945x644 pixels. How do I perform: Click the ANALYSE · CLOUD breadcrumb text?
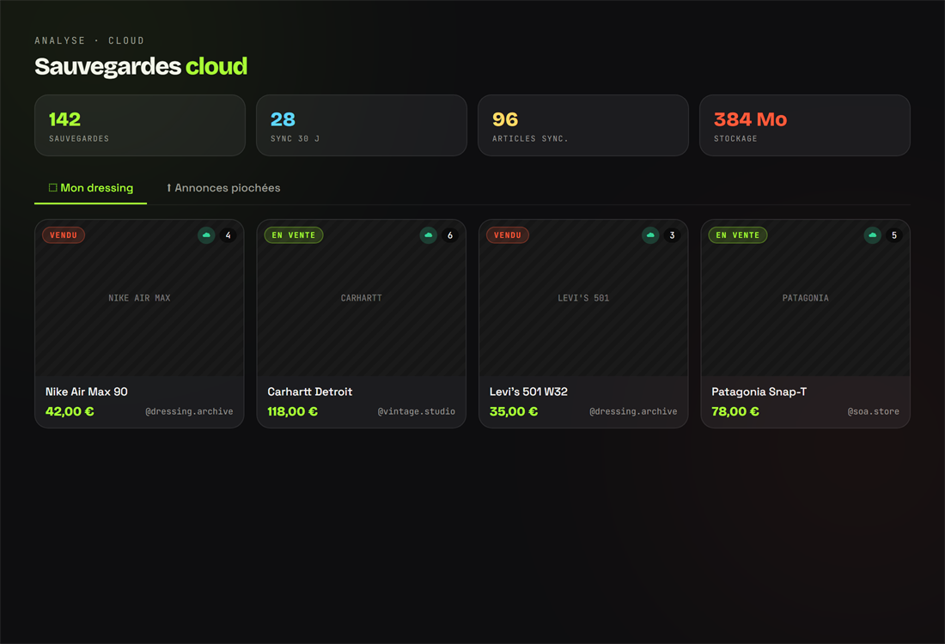pyautogui.click(x=89, y=40)
